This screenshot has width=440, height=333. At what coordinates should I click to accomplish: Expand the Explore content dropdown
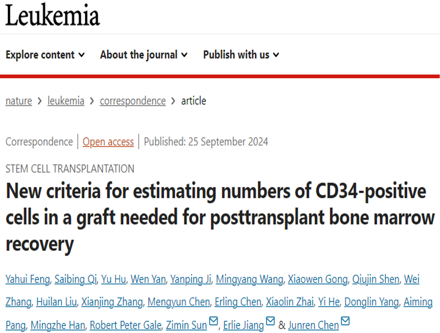tap(45, 55)
